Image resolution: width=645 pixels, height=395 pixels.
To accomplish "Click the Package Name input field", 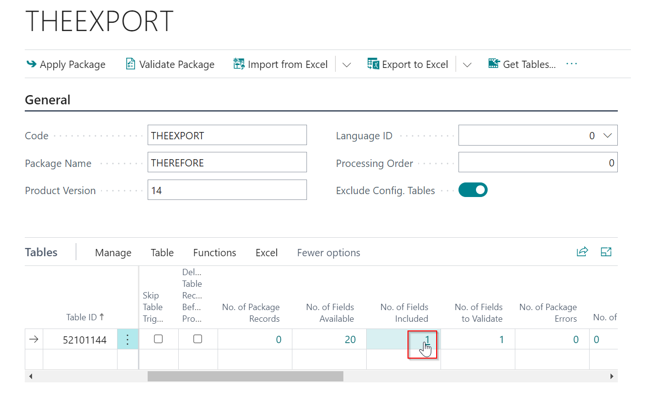I will coord(227,163).
